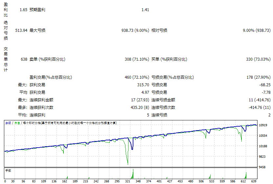Click the green 净值 legend label
The image size is (273, 184).
pos(17,123)
